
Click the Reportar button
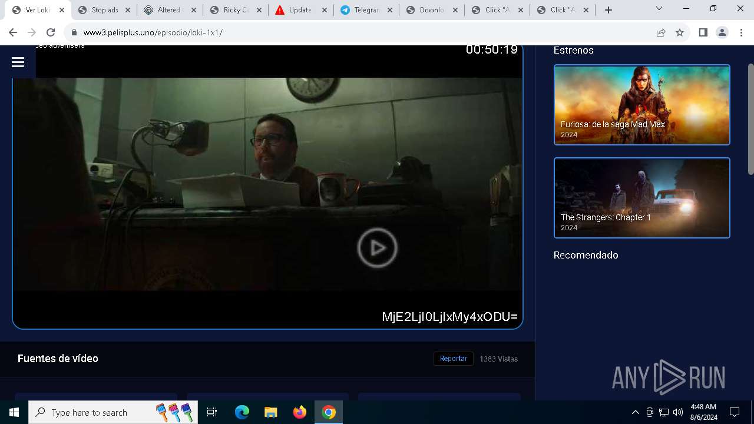tap(454, 359)
